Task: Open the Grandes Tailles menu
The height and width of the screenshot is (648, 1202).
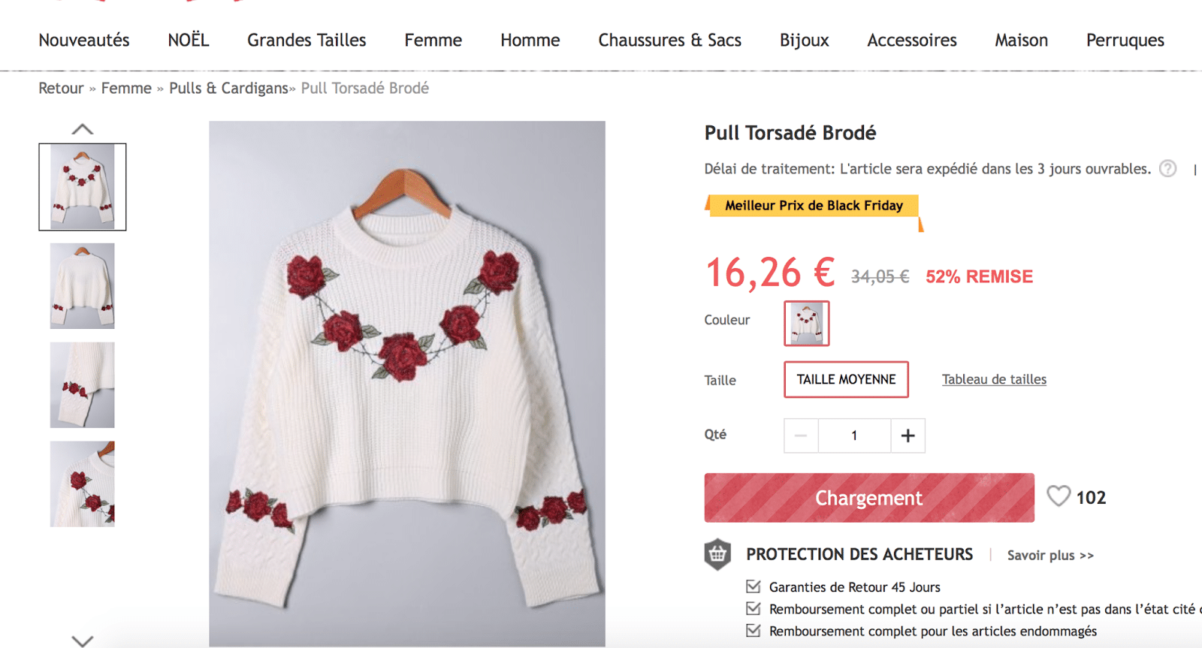Action: point(307,41)
